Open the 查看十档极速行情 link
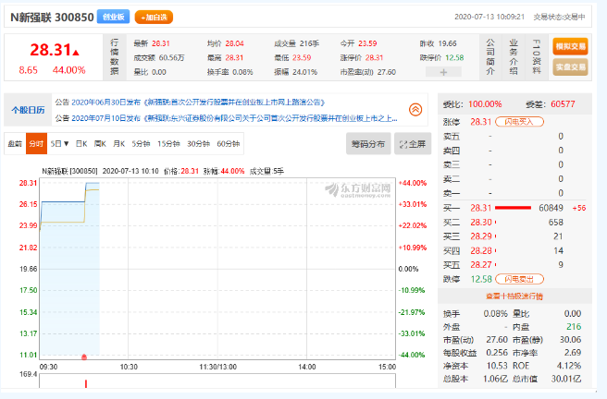607x399 pixels. click(x=514, y=296)
